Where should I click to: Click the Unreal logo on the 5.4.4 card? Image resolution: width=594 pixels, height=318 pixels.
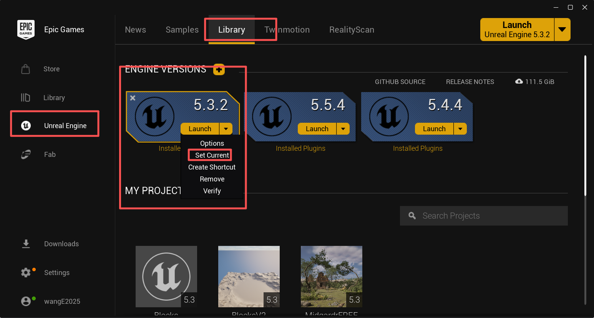389,116
